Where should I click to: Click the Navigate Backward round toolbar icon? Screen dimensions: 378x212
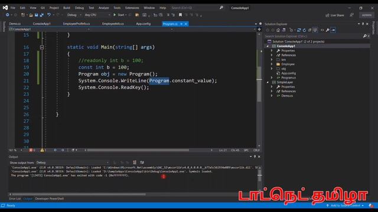click(8, 15)
